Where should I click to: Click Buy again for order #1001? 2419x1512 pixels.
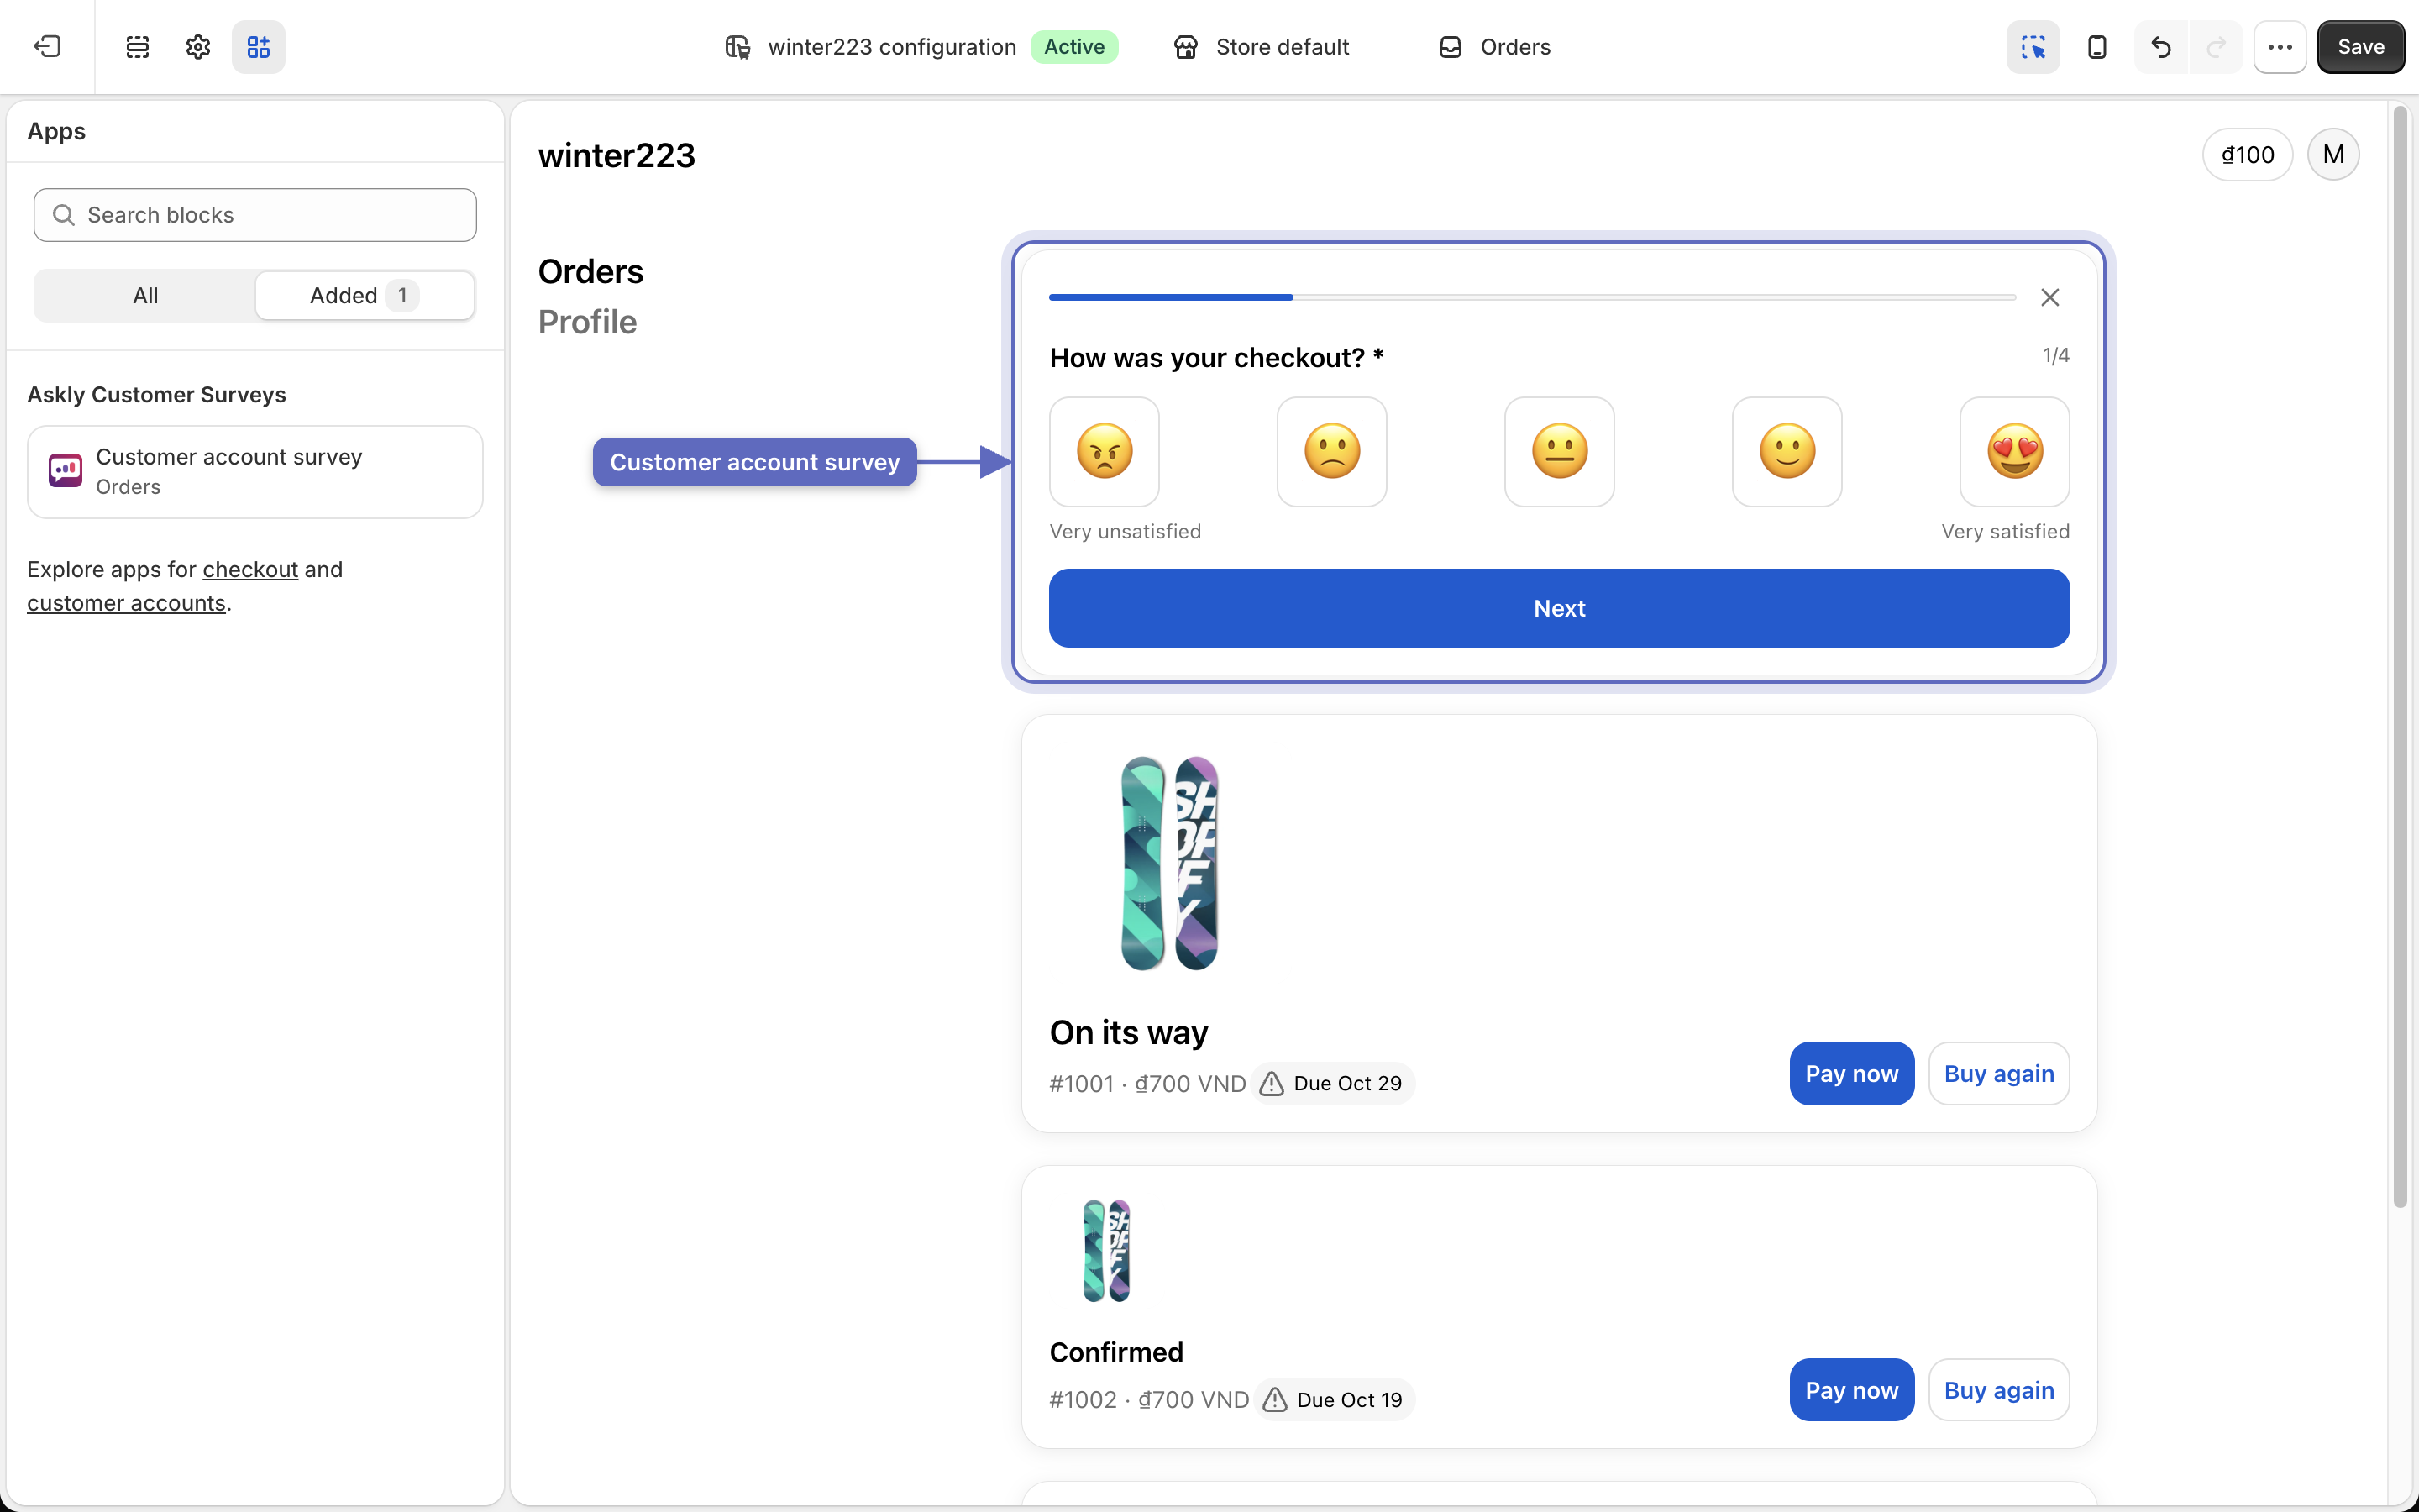tap(1999, 1074)
